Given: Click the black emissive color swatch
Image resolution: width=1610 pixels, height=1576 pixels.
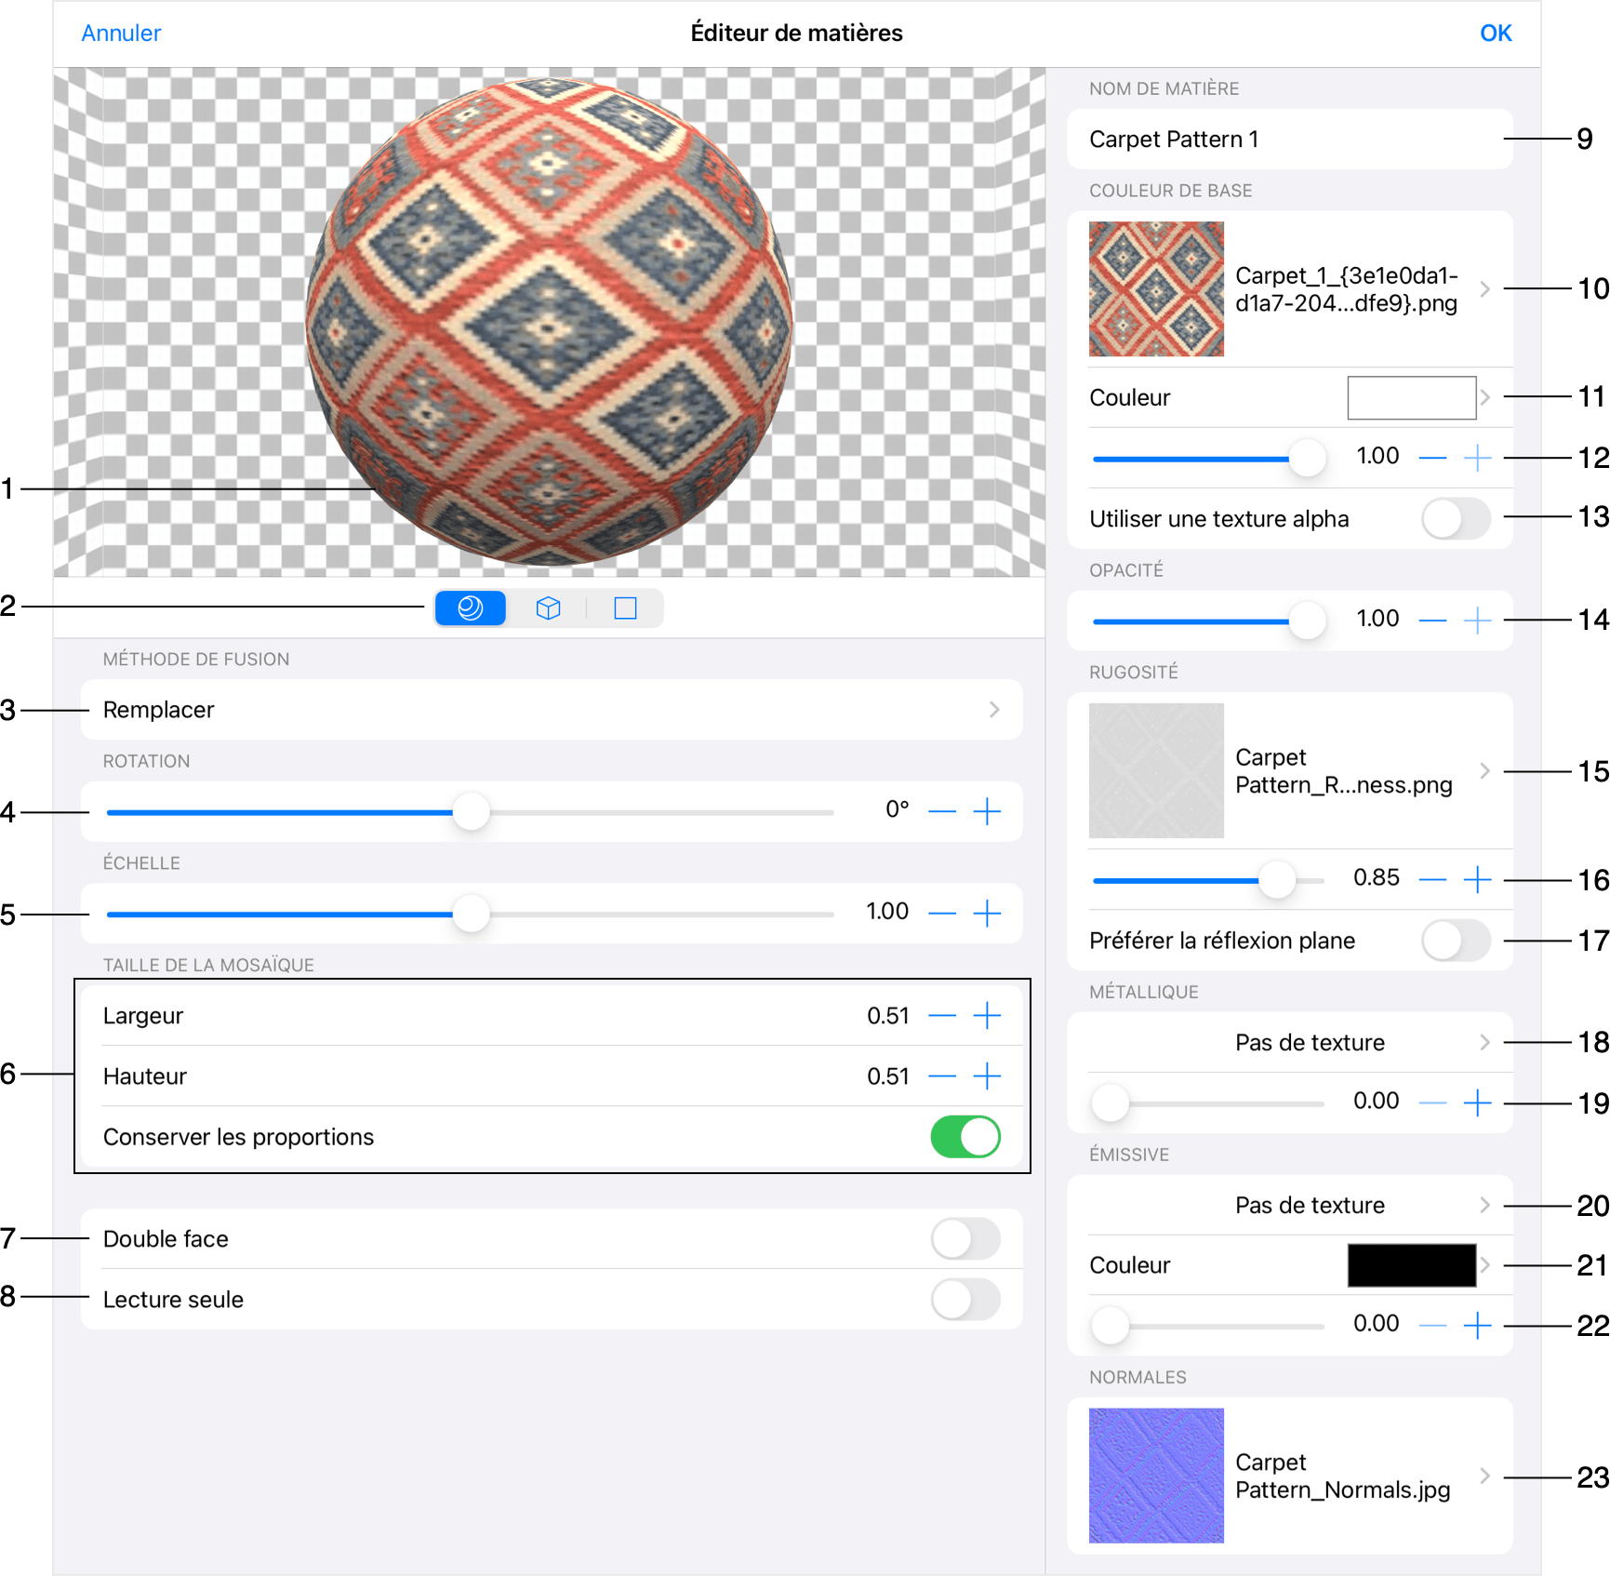Looking at the screenshot, I should pyautogui.click(x=1412, y=1265).
